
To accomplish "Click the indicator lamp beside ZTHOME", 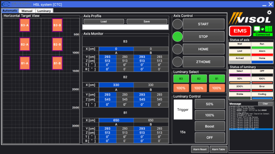I will tap(177, 62).
